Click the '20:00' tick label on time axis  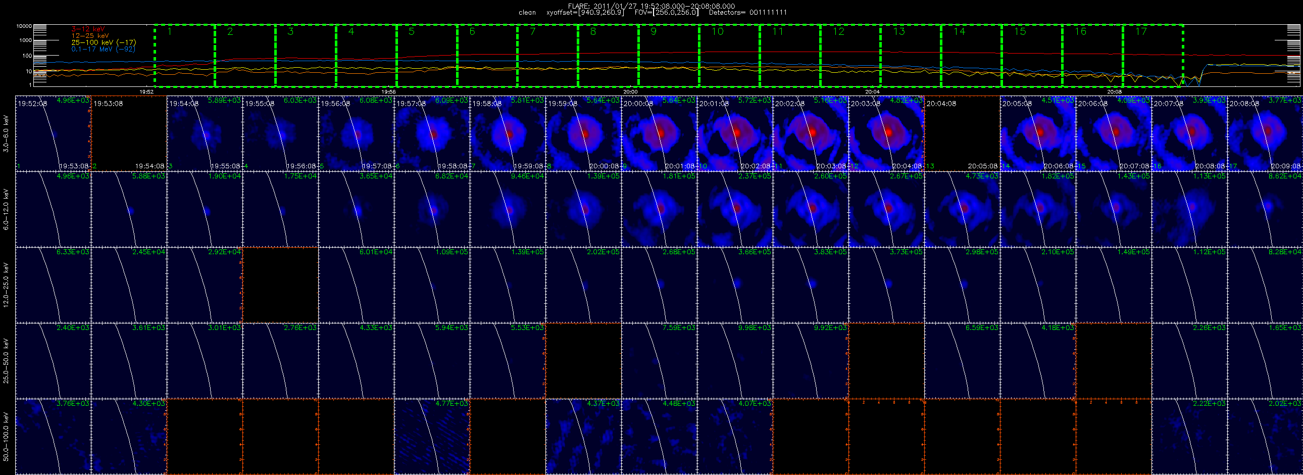point(630,92)
